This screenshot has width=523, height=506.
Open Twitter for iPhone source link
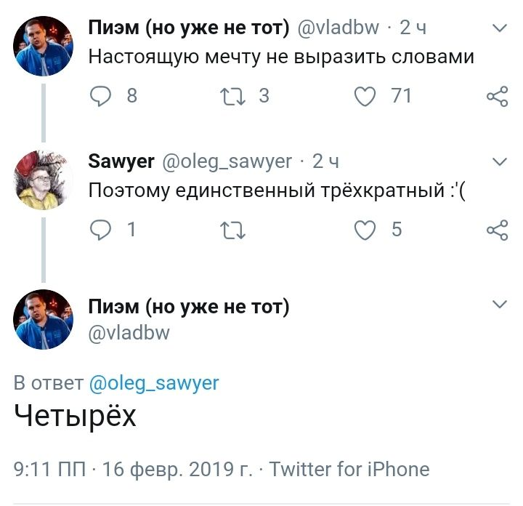pyautogui.click(x=349, y=469)
